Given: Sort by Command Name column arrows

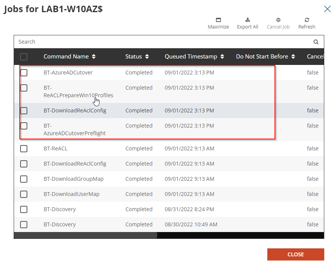Looking at the screenshot, I should click(94, 57).
